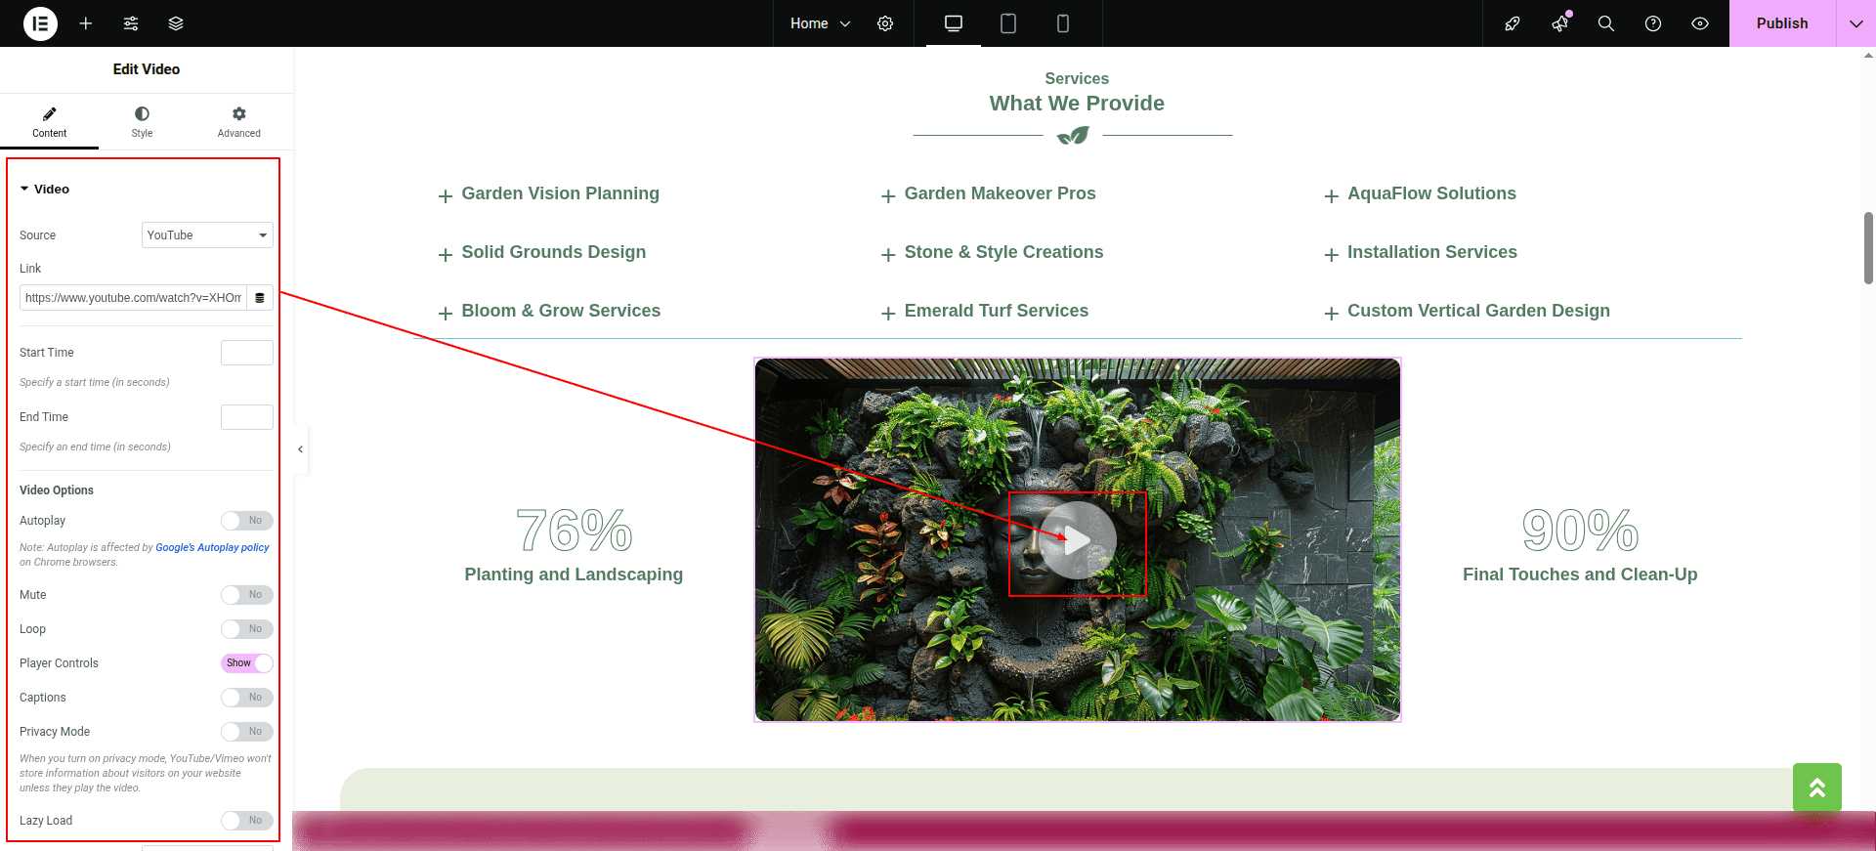This screenshot has height=851, width=1876.
Task: Click the scroll-to-top green arrow button
Action: (x=1817, y=787)
